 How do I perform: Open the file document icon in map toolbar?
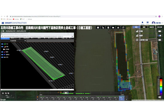108,27
